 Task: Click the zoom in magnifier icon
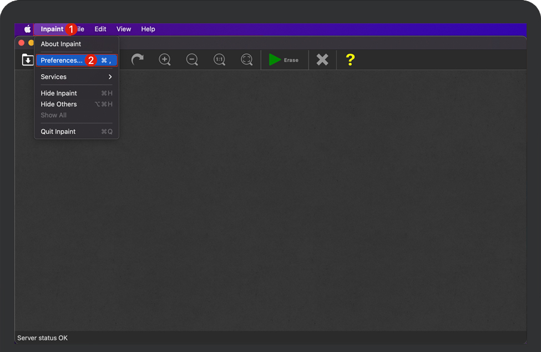[x=165, y=60]
